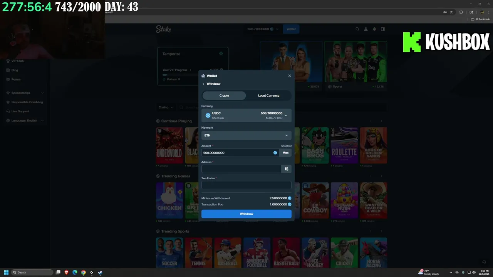Open the Bash Bros game thumbnail
The image size is (493, 277).
point(315,145)
